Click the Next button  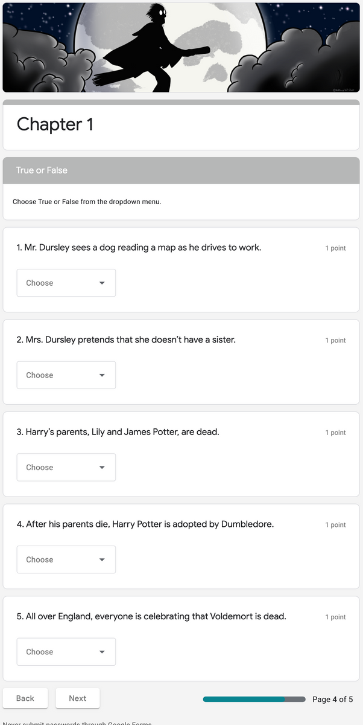pyautogui.click(x=77, y=698)
